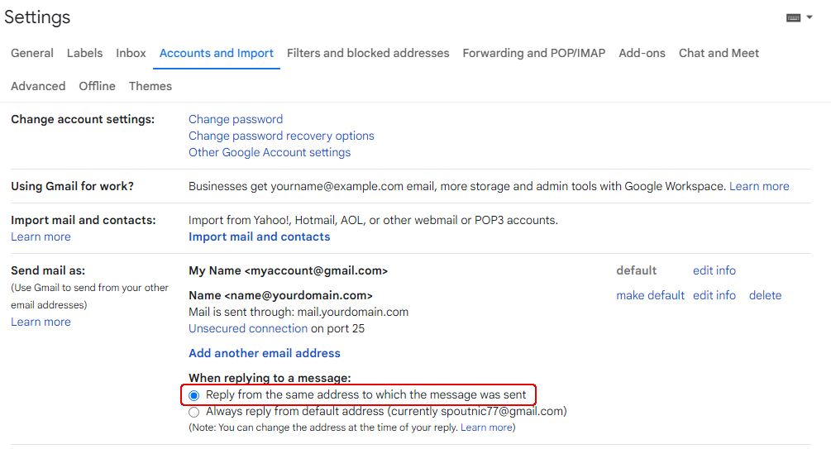The width and height of the screenshot is (831, 449).
Task: Open the Unsecured connection link
Action: pyautogui.click(x=248, y=328)
